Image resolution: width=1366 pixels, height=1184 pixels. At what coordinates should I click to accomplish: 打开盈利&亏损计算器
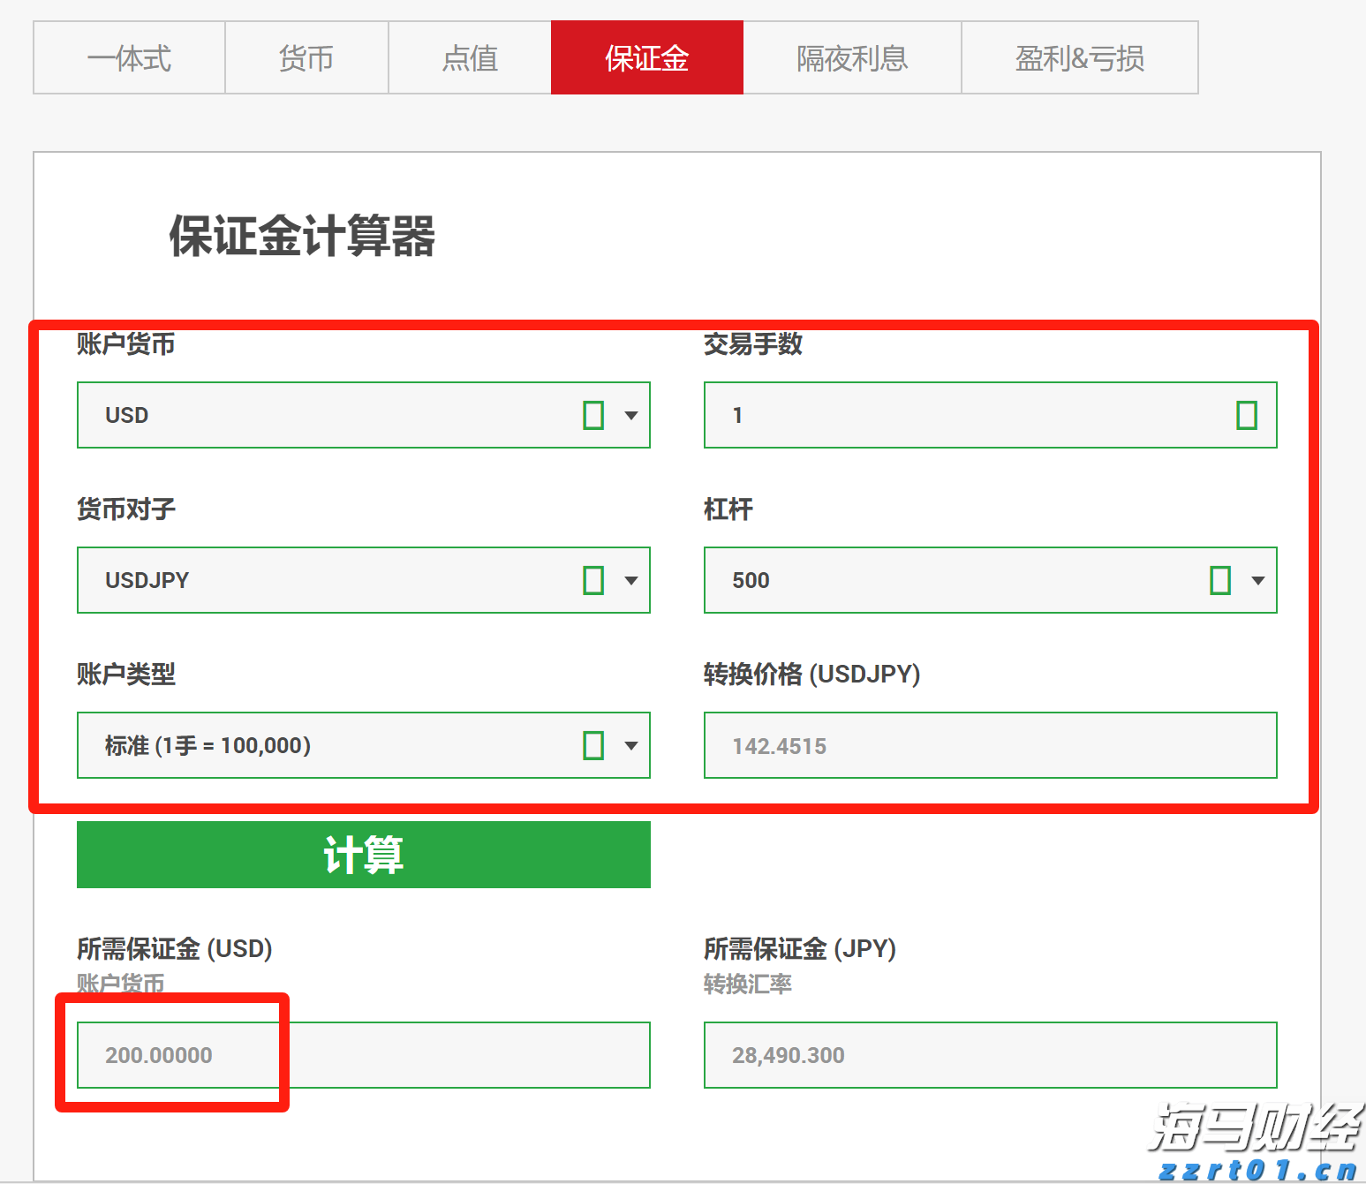click(x=1079, y=57)
